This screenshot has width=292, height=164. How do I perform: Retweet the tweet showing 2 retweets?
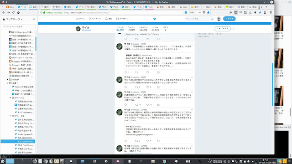pyautogui.click(x=136, y=141)
